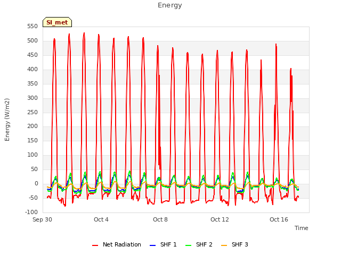Viewport: 341px width, 255px height.
Task: Click the 0 y-axis tick label
Action: 36,183
